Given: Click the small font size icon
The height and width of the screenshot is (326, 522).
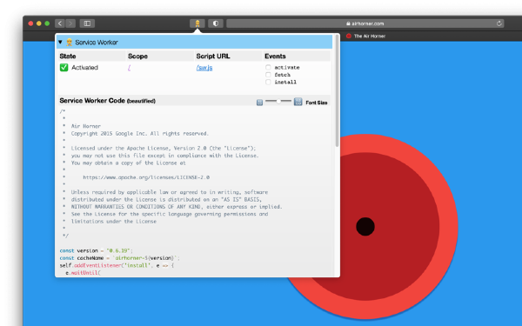Looking at the screenshot, I should click(259, 103).
